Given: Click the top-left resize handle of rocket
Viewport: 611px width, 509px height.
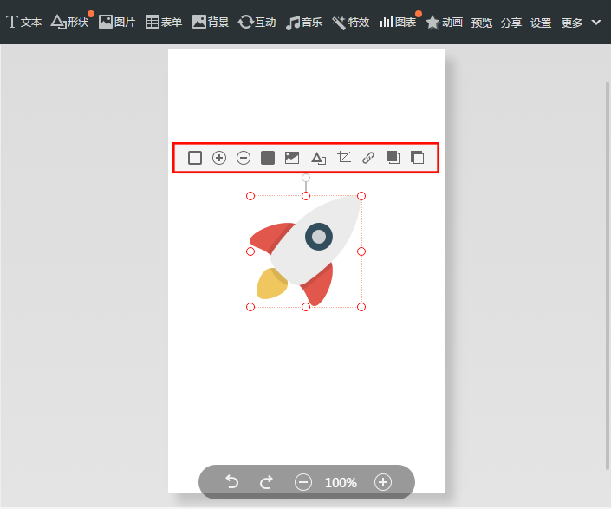Looking at the screenshot, I should click(250, 196).
